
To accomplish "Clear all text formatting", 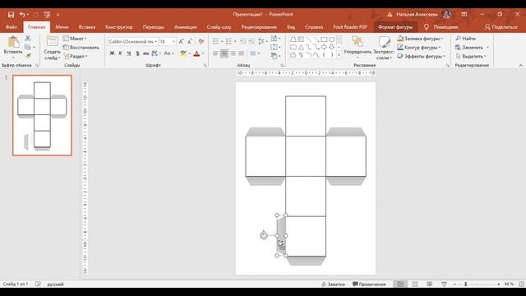I will [x=201, y=42].
